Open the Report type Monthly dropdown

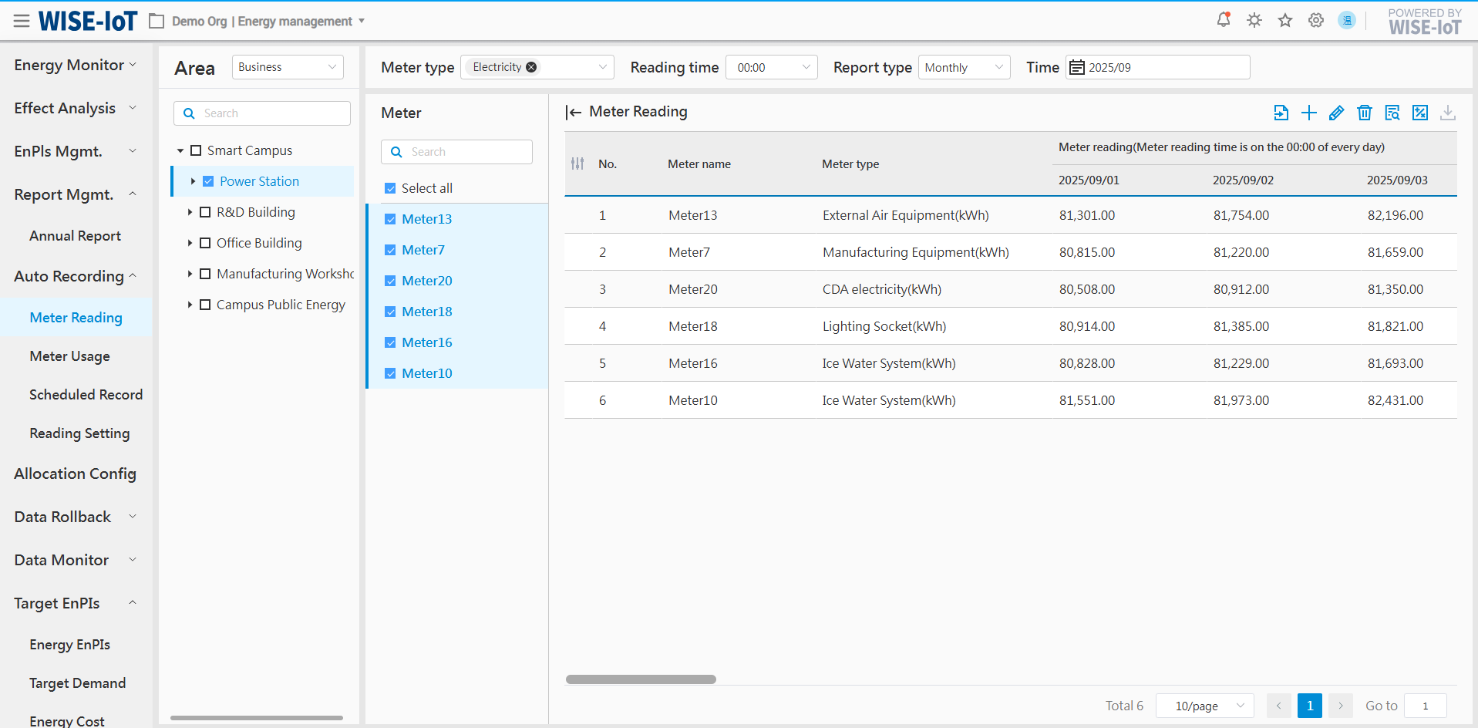point(964,67)
